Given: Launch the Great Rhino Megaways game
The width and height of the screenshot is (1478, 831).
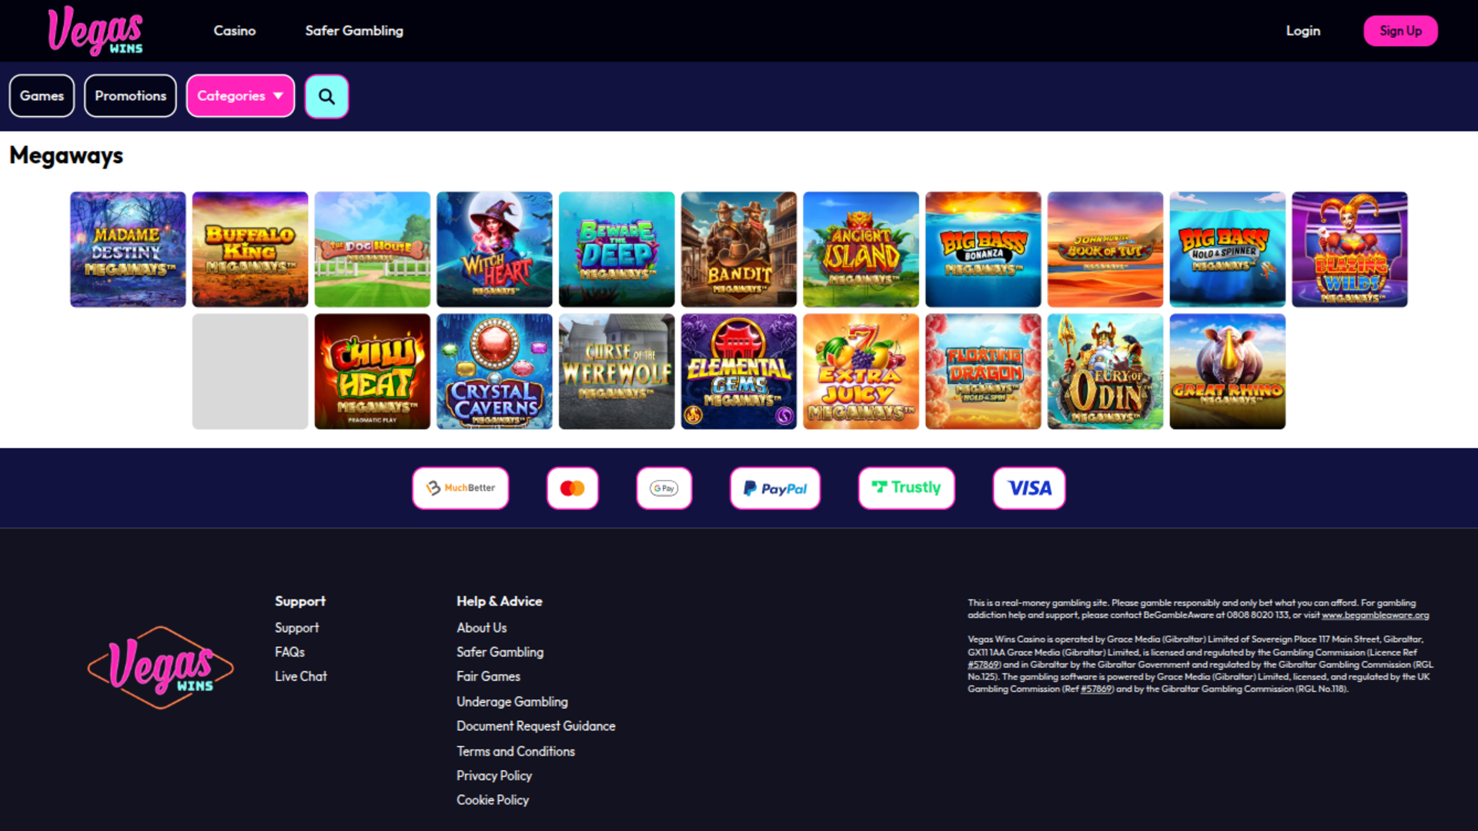Looking at the screenshot, I should [x=1227, y=371].
